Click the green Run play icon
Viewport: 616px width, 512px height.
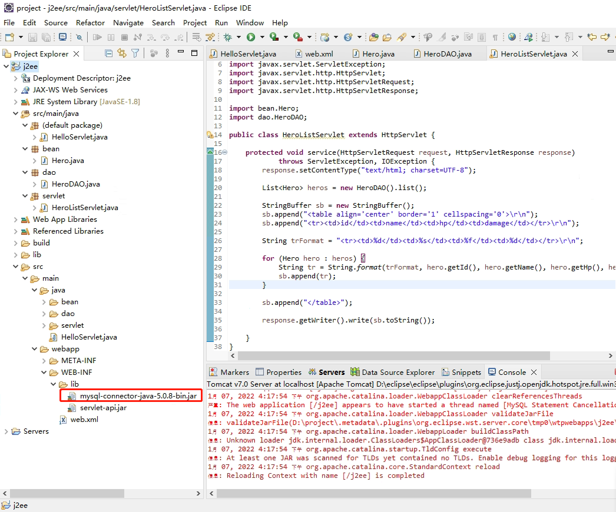(x=251, y=37)
